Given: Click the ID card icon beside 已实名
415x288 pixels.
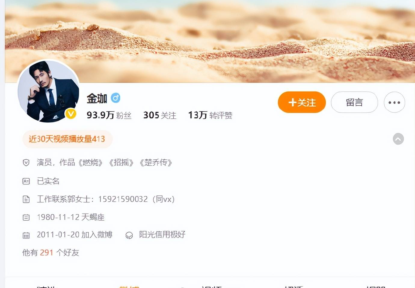Looking at the screenshot, I should (26, 181).
